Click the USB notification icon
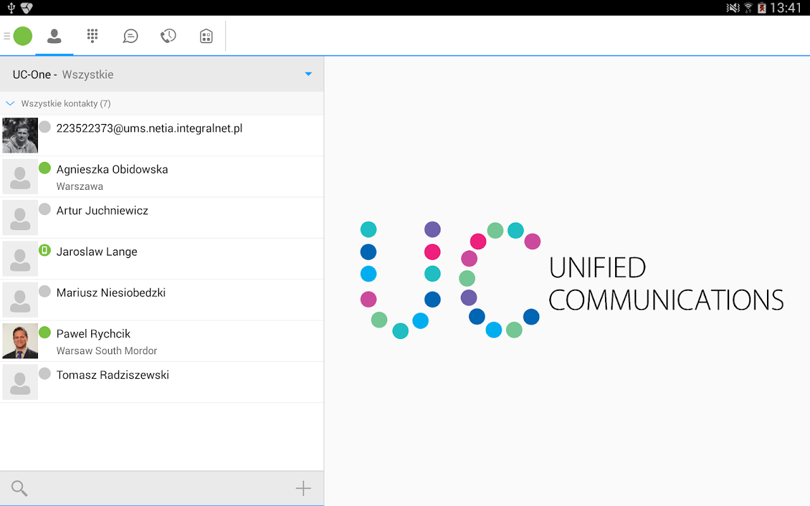This screenshot has height=506, width=810. (11, 8)
